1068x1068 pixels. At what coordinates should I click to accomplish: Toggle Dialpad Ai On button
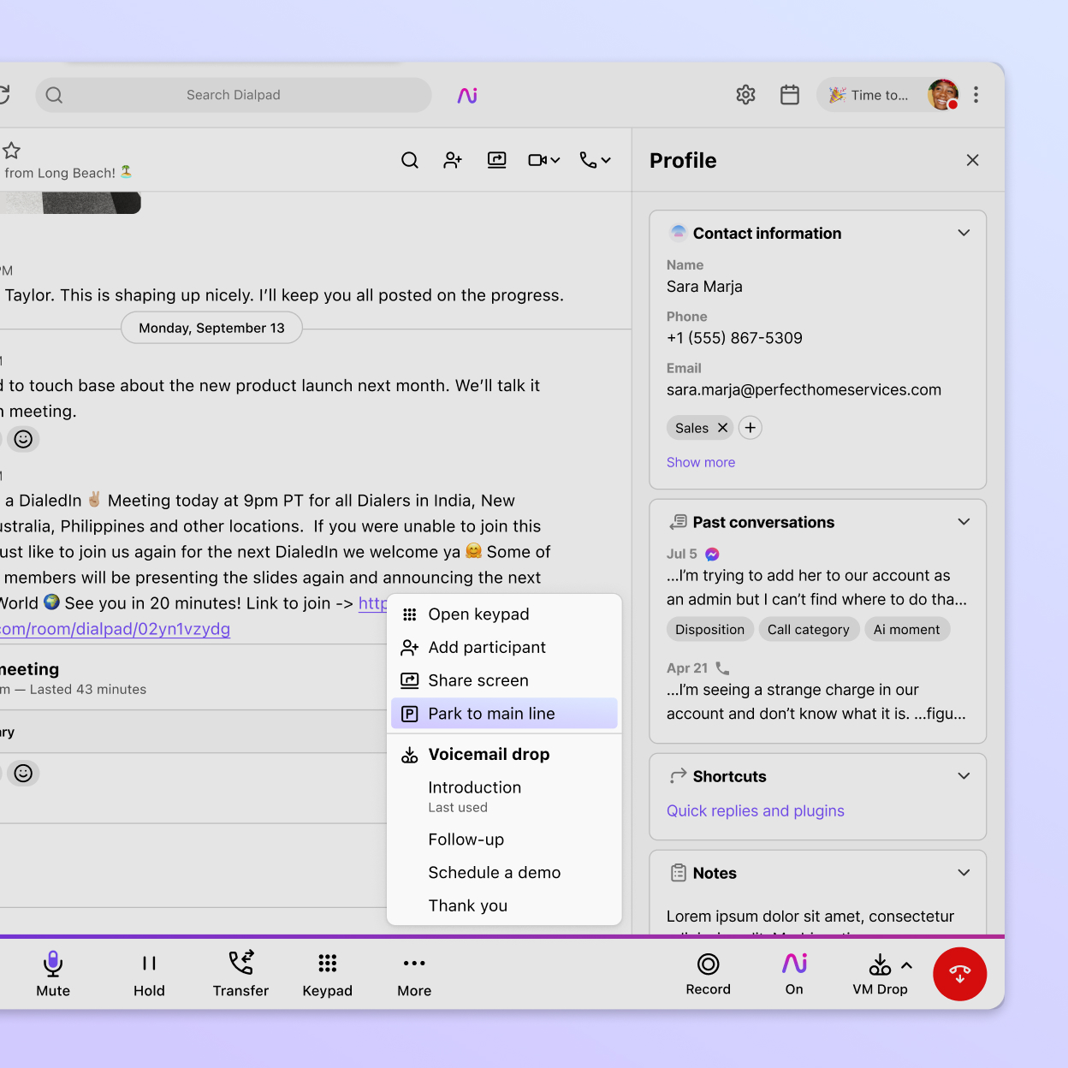click(794, 974)
